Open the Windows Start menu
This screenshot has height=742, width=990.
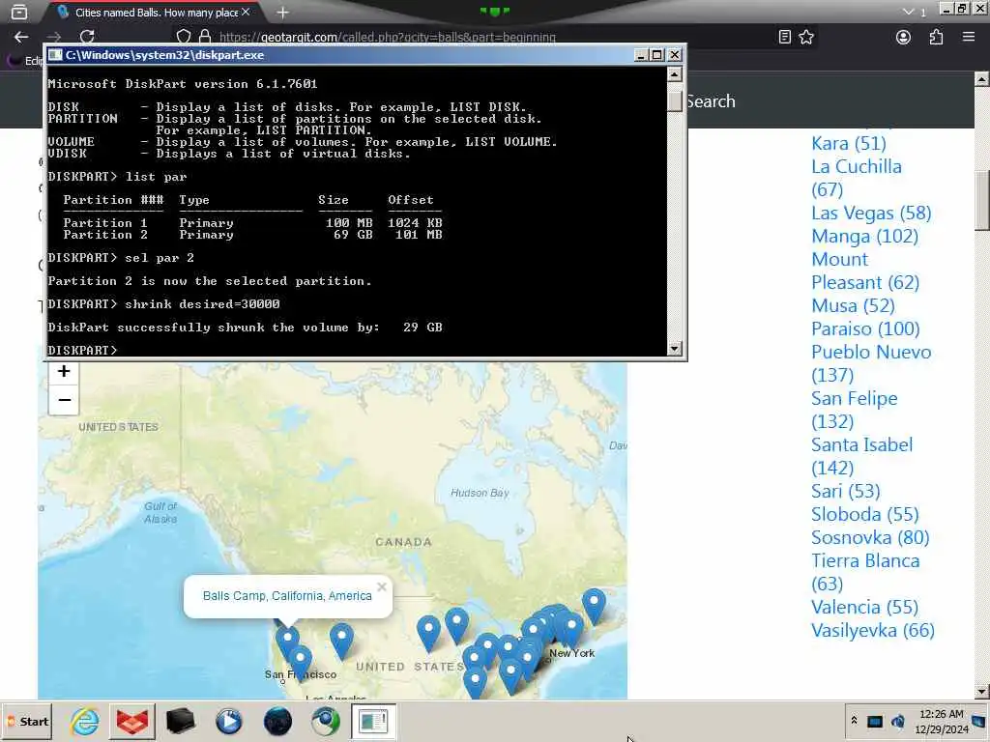click(x=27, y=722)
